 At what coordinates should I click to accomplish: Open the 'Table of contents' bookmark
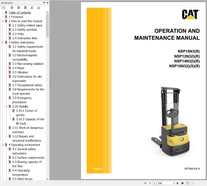click(x=20, y=12)
